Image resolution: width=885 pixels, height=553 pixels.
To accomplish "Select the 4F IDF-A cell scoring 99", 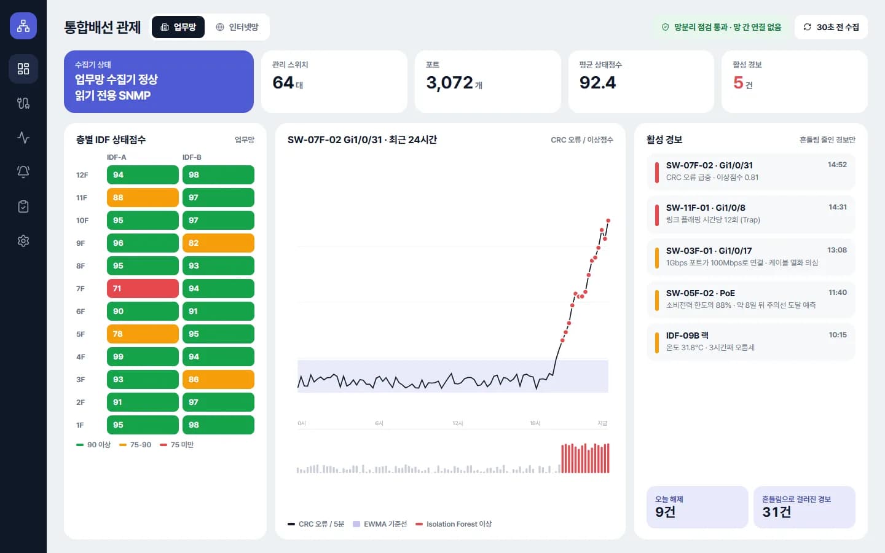I will [x=143, y=356].
